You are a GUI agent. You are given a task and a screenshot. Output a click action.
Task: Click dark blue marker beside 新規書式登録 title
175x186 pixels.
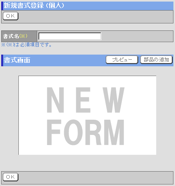click(2, 6)
